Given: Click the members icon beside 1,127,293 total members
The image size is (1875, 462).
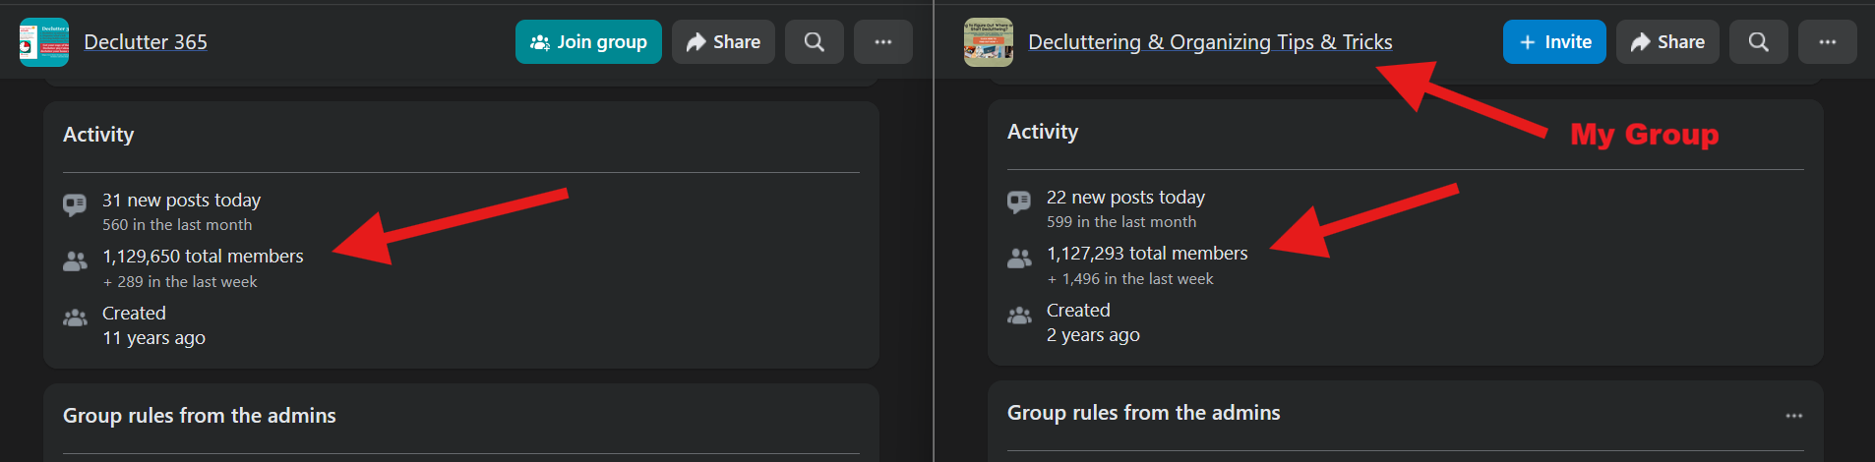Looking at the screenshot, I should point(1019,259).
